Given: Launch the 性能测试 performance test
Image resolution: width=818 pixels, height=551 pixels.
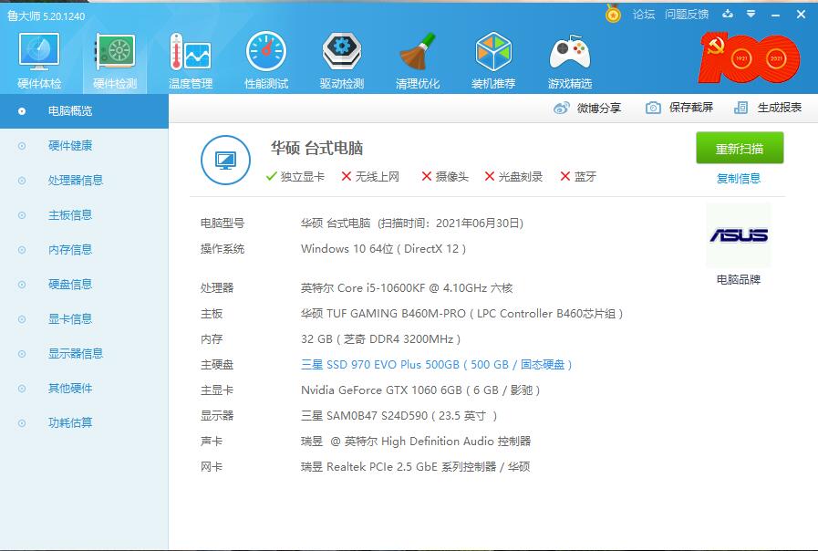Looking at the screenshot, I should click(x=265, y=58).
